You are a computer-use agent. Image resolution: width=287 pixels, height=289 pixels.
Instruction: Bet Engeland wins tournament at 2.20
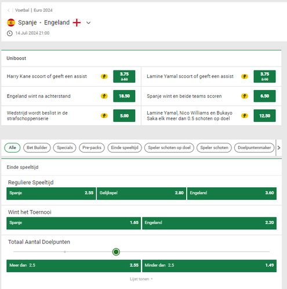click(209, 223)
